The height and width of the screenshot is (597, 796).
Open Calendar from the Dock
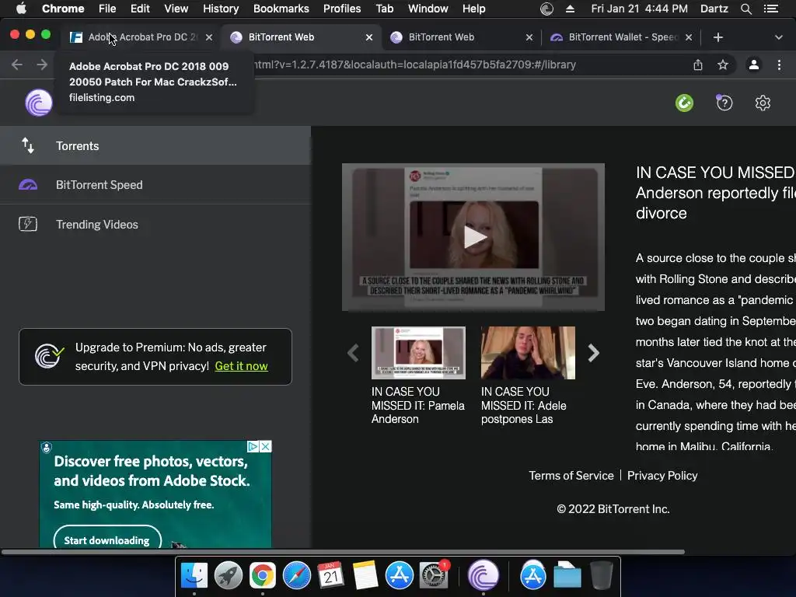point(330,575)
